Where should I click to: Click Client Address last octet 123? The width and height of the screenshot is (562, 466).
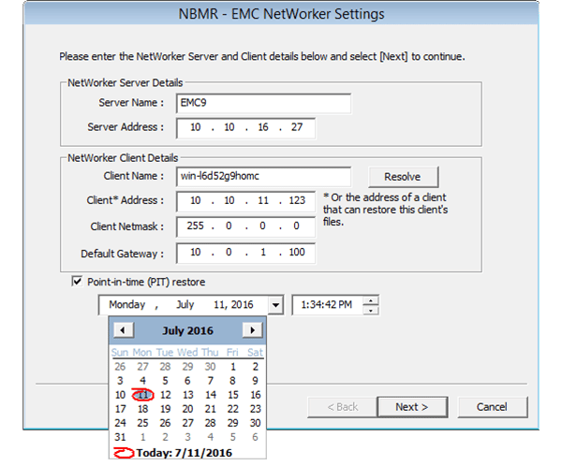tap(297, 200)
